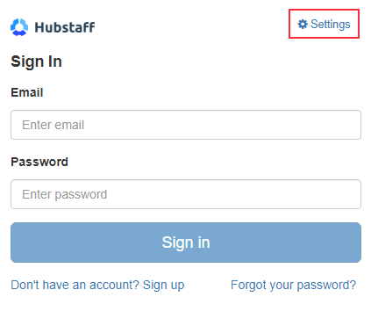
Task: Click the Email field label
Action: pos(27,92)
